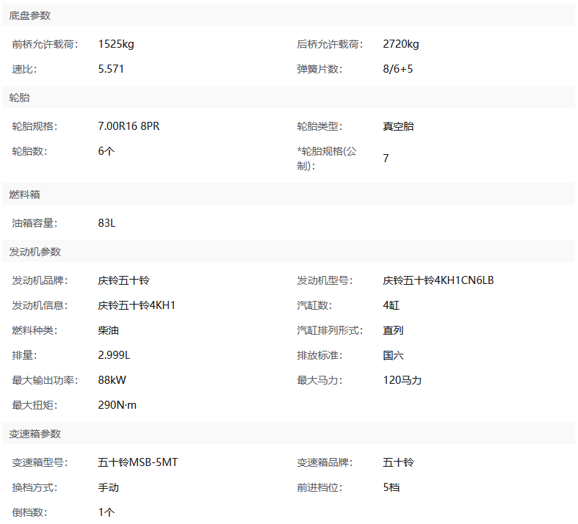
Task: Click the gearbox model 五十铃MSB-5MT
Action: click(138, 462)
